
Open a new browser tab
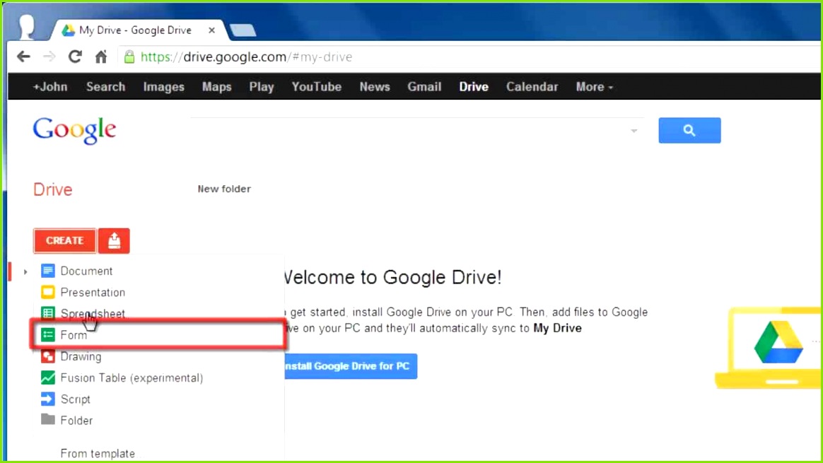click(x=243, y=30)
